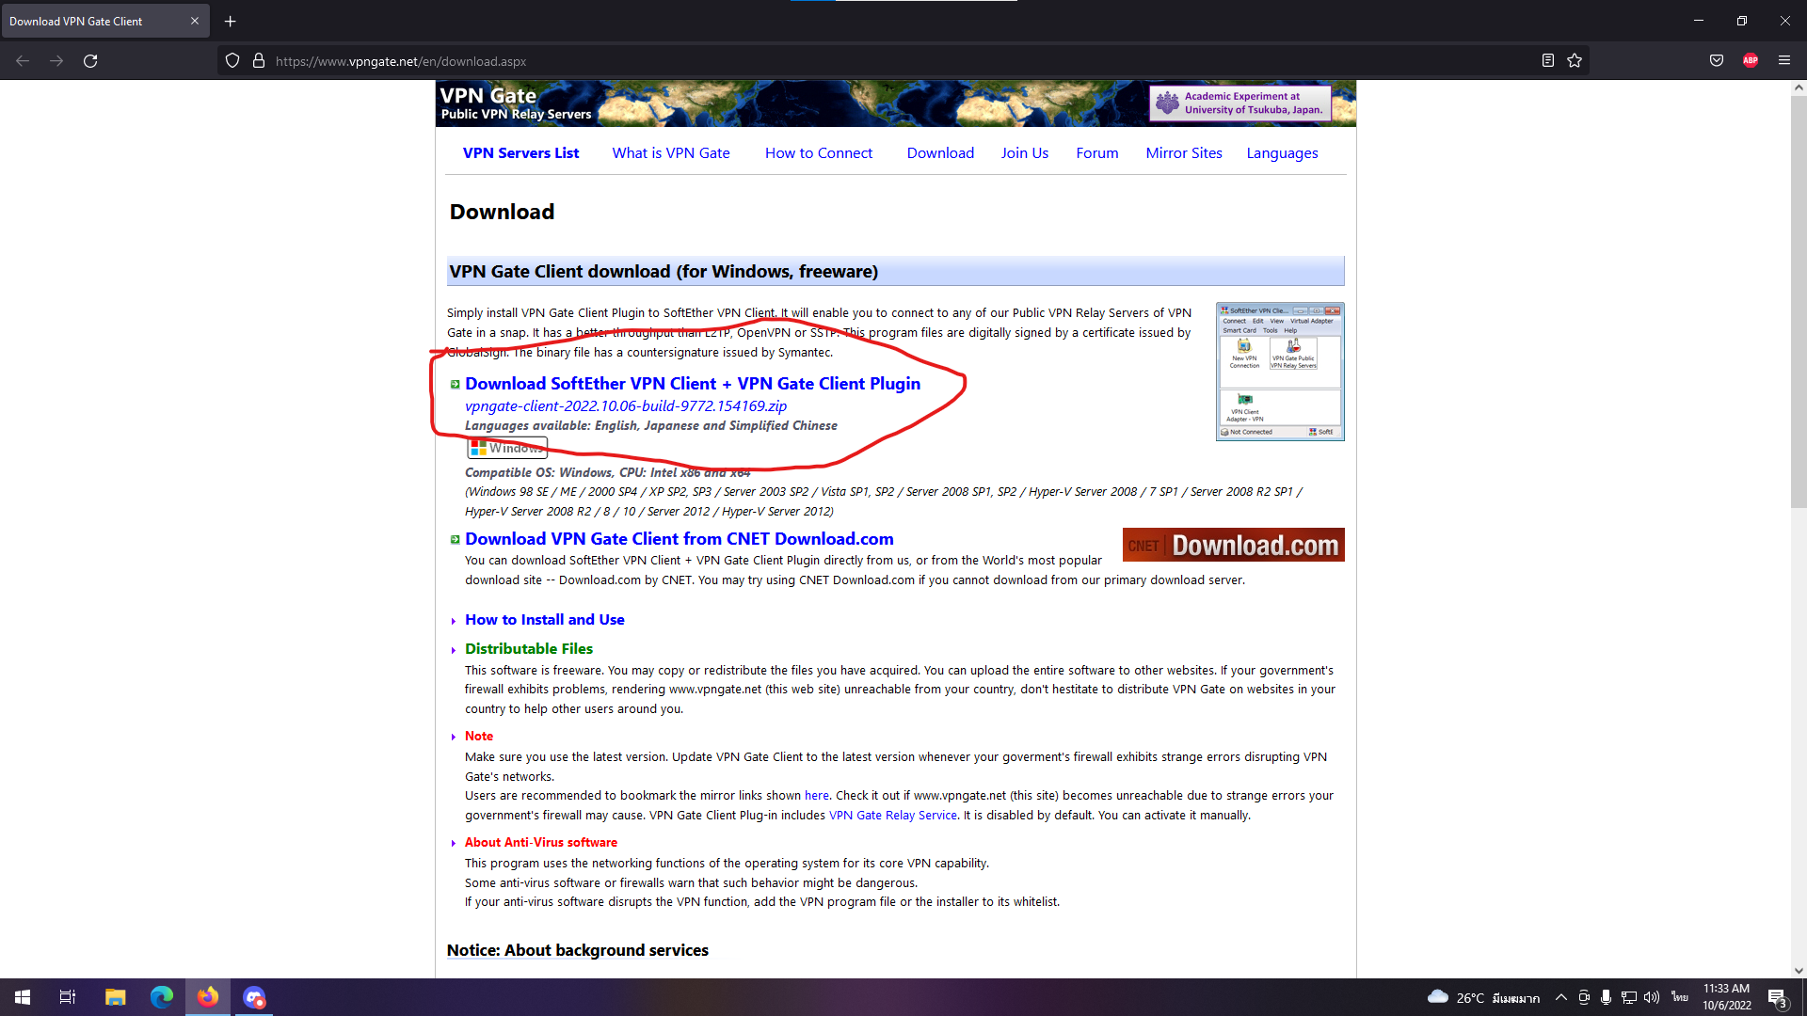Screen dimensions: 1807x1016
Task: Bookmark this page with star icon
Action: 1575,61
